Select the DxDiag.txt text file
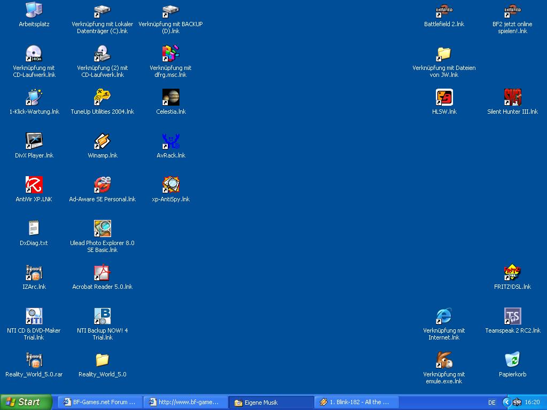 coord(34,229)
